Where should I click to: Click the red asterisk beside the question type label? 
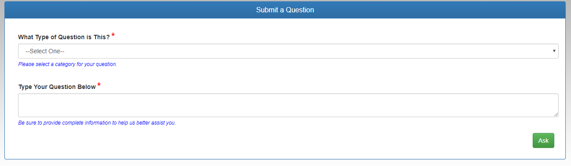pyautogui.click(x=113, y=35)
